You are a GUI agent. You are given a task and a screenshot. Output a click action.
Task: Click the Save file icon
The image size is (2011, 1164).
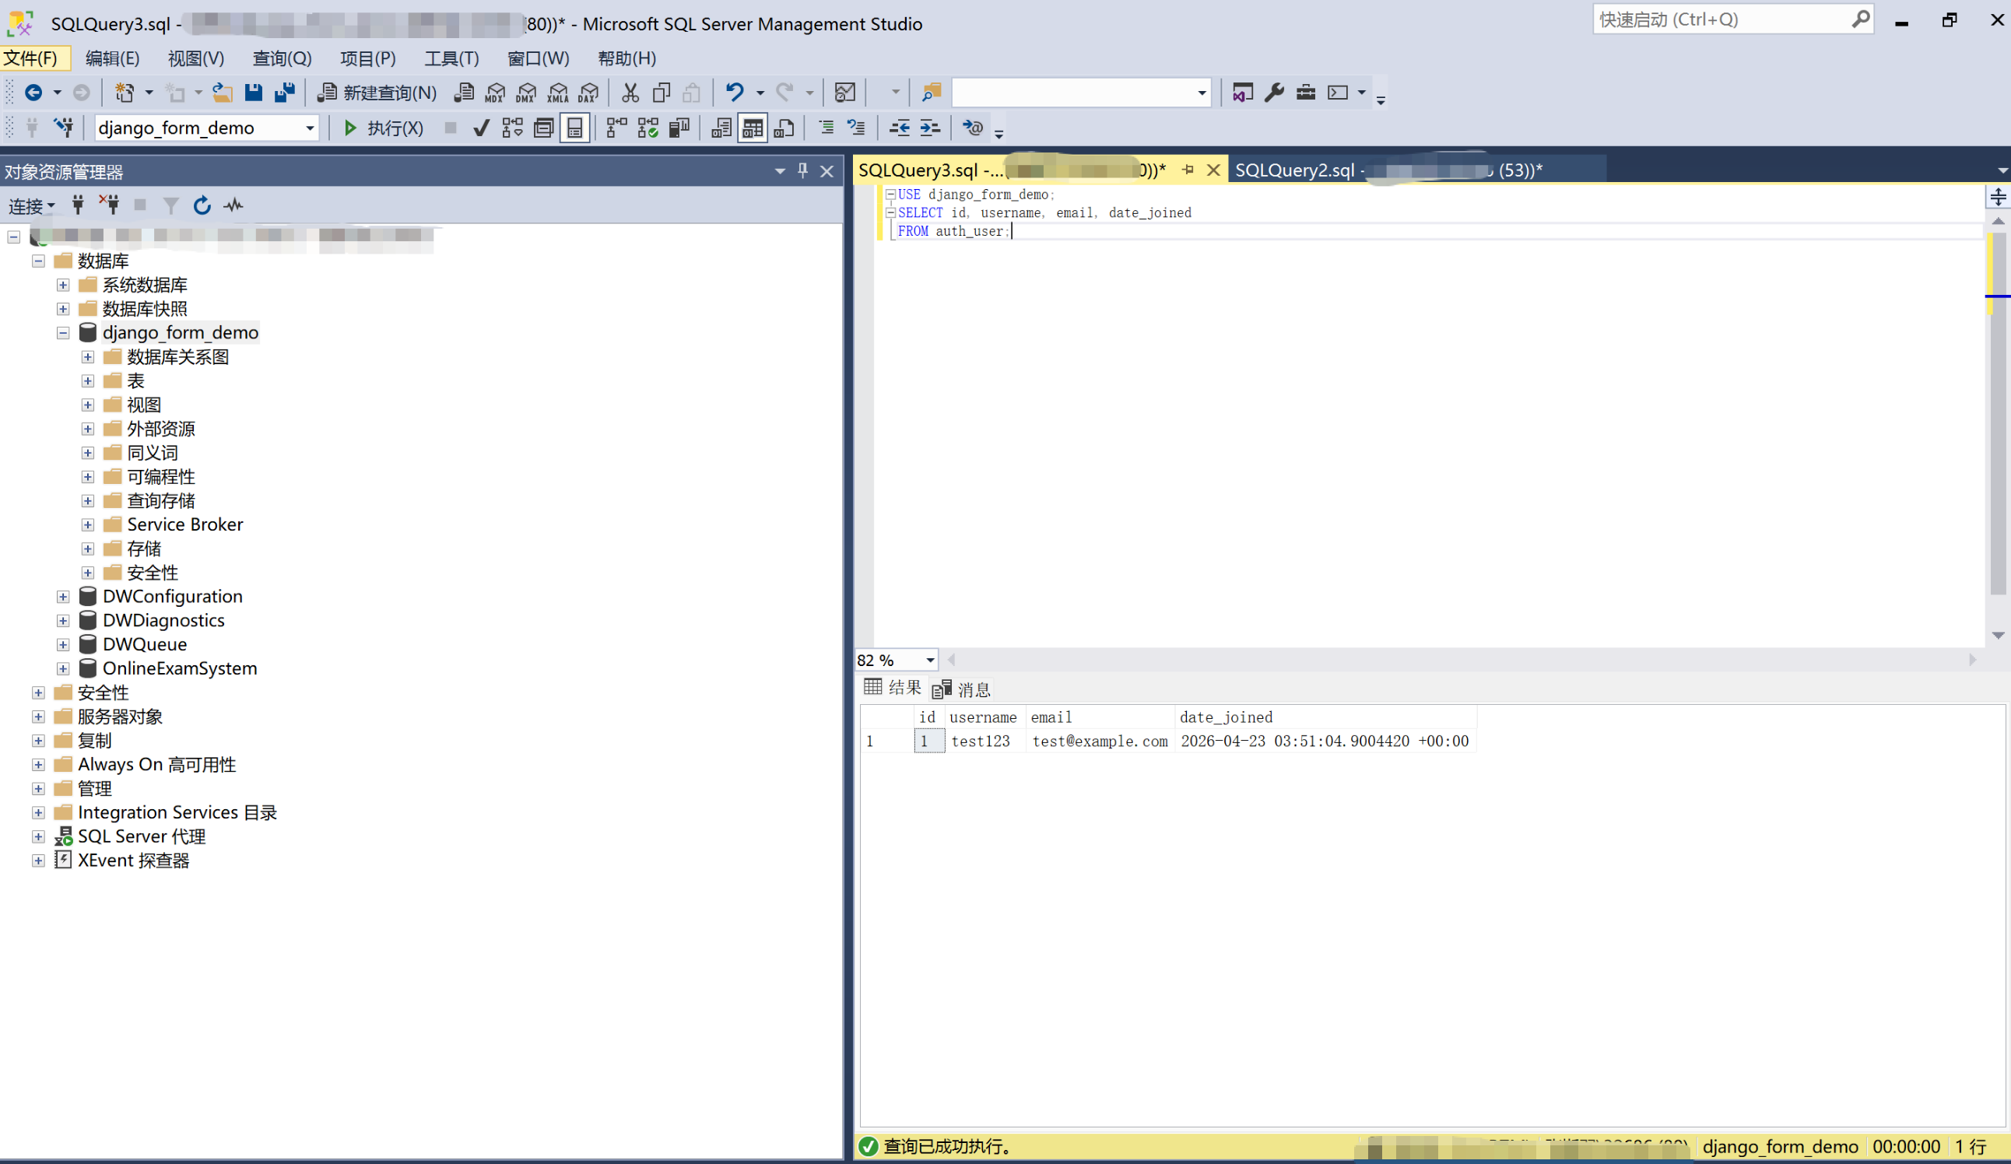pos(253,93)
